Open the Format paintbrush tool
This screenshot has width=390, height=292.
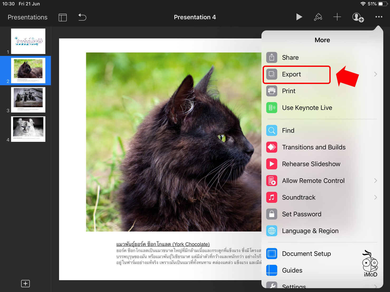point(318,17)
